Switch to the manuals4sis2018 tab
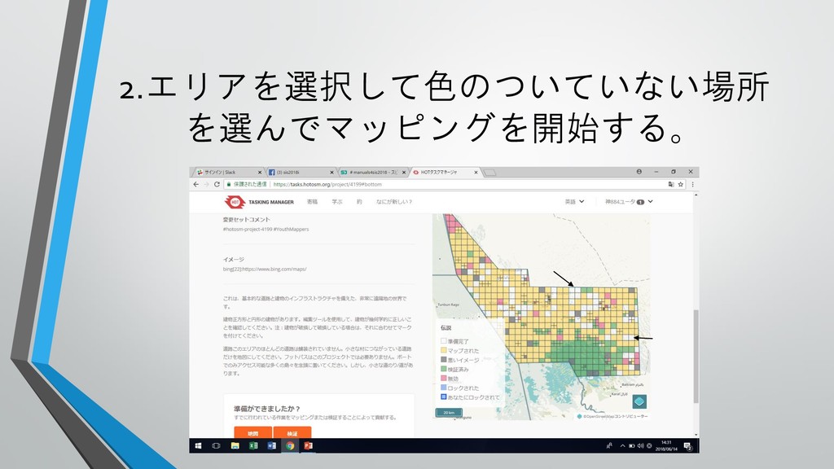 click(x=371, y=173)
